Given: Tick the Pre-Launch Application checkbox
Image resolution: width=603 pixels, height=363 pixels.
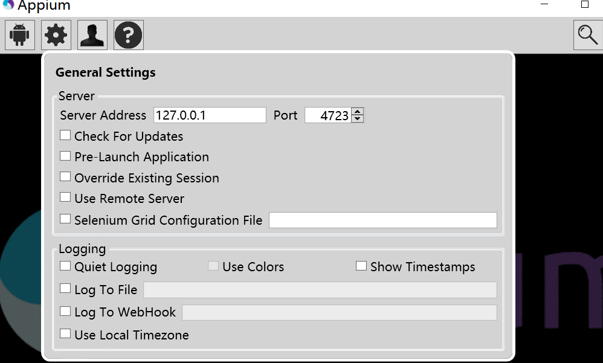Looking at the screenshot, I should 65,156.
